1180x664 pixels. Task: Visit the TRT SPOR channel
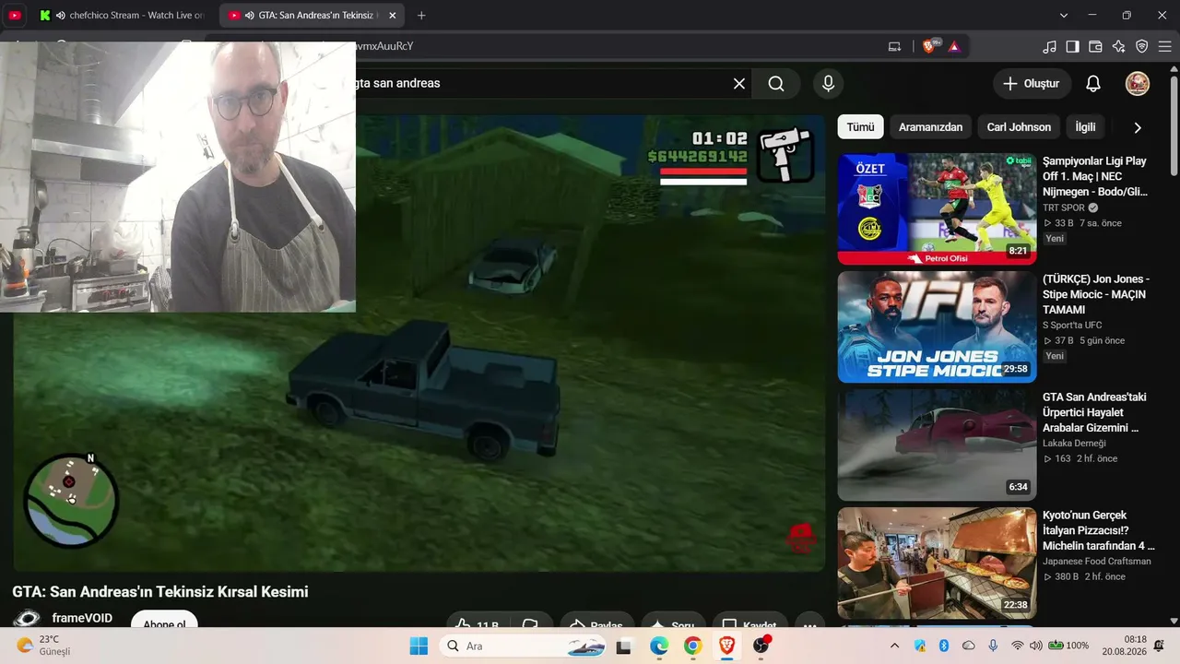click(x=1064, y=207)
